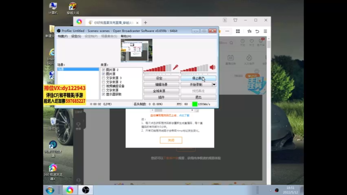Uncheck the 图片源 2 source
Image resolution: width=347 pixels, height=195 pixels.
(103, 70)
